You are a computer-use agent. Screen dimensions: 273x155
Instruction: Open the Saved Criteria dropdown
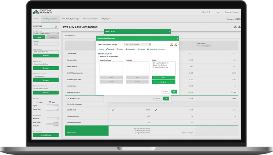coord(46,34)
